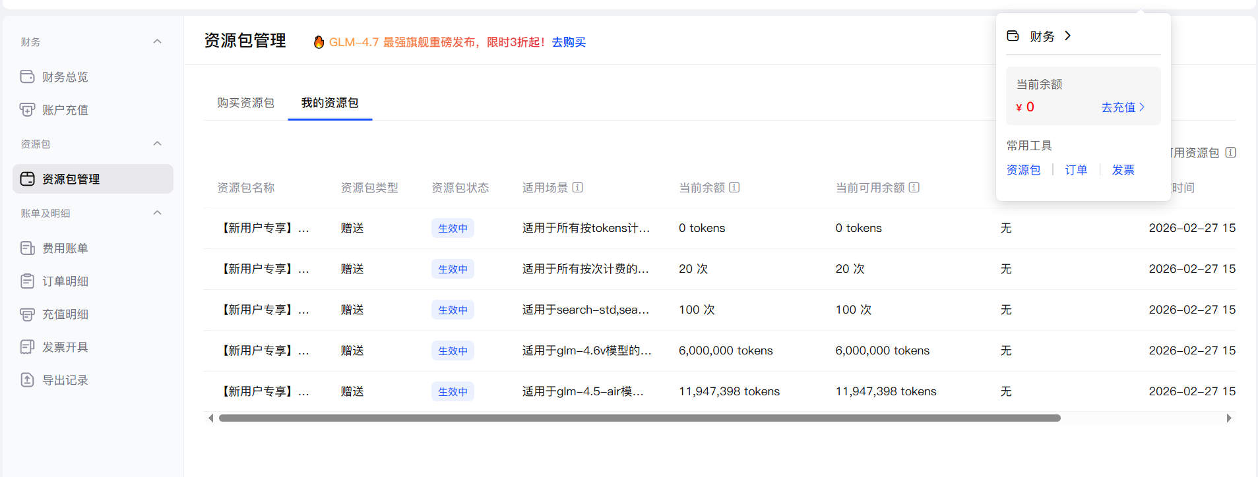Click the 去购买 link

point(569,42)
